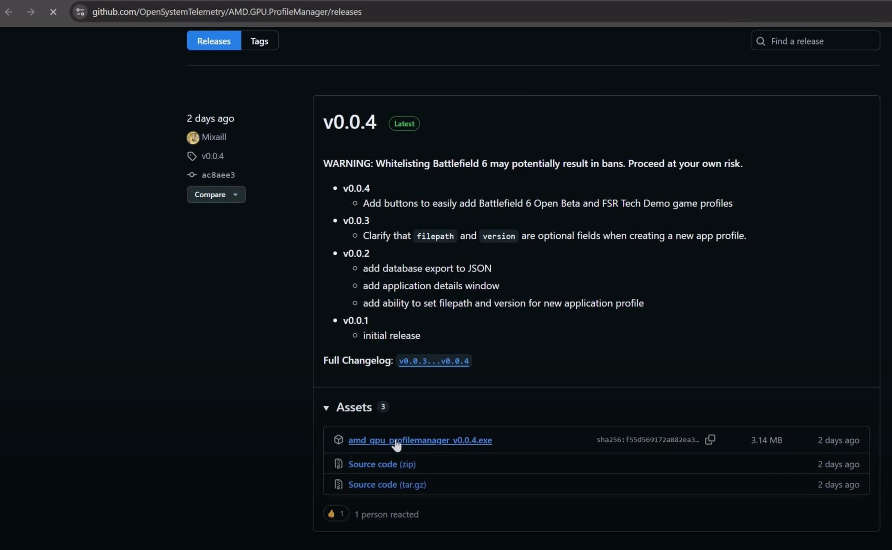The width and height of the screenshot is (892, 550).
Task: Open the v0.0.3...v0.0.4 changelog link
Action: tap(433, 361)
